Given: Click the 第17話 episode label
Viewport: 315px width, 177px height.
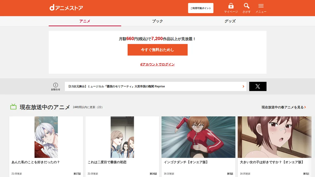Looking at the screenshot, I should coord(77,174).
